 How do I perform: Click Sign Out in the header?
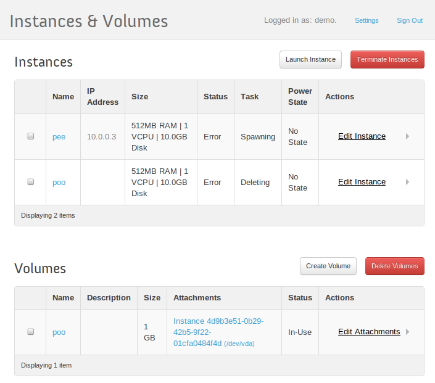pyautogui.click(x=409, y=20)
